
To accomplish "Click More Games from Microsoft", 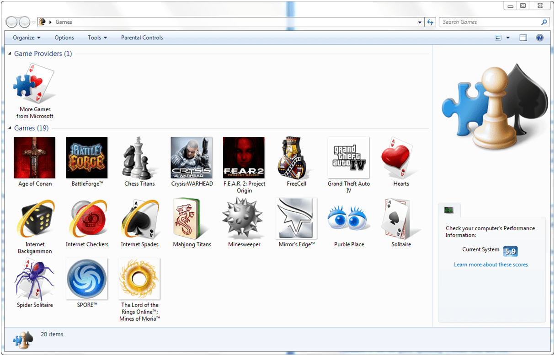I will point(34,84).
